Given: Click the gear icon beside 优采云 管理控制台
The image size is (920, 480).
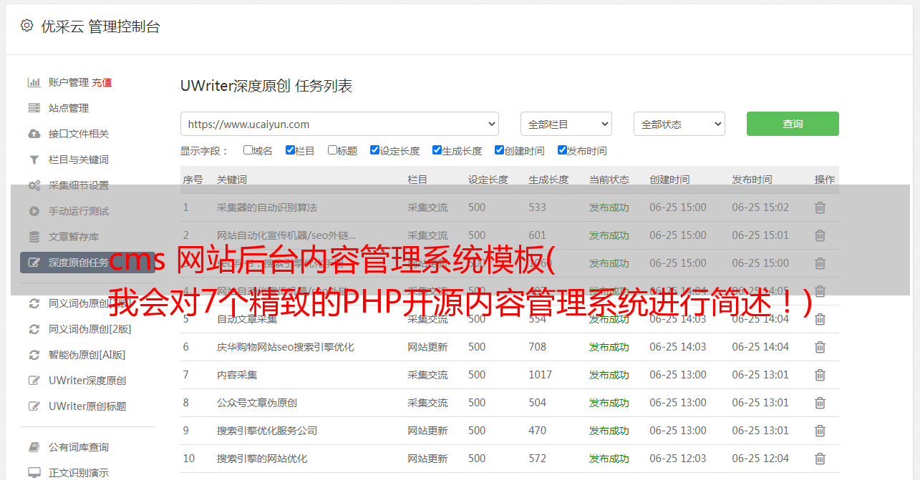Looking at the screenshot, I should 26,26.
